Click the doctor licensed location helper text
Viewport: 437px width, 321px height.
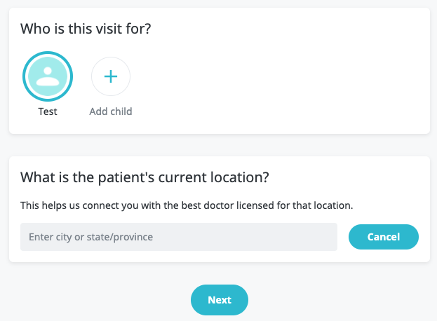pyautogui.click(x=187, y=205)
